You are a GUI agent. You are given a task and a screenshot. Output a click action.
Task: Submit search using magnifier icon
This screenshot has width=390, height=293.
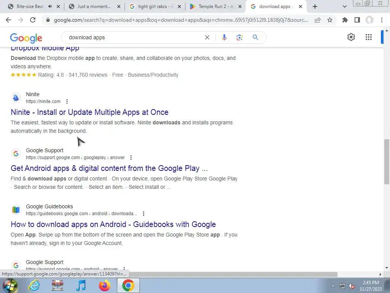pyautogui.click(x=255, y=37)
